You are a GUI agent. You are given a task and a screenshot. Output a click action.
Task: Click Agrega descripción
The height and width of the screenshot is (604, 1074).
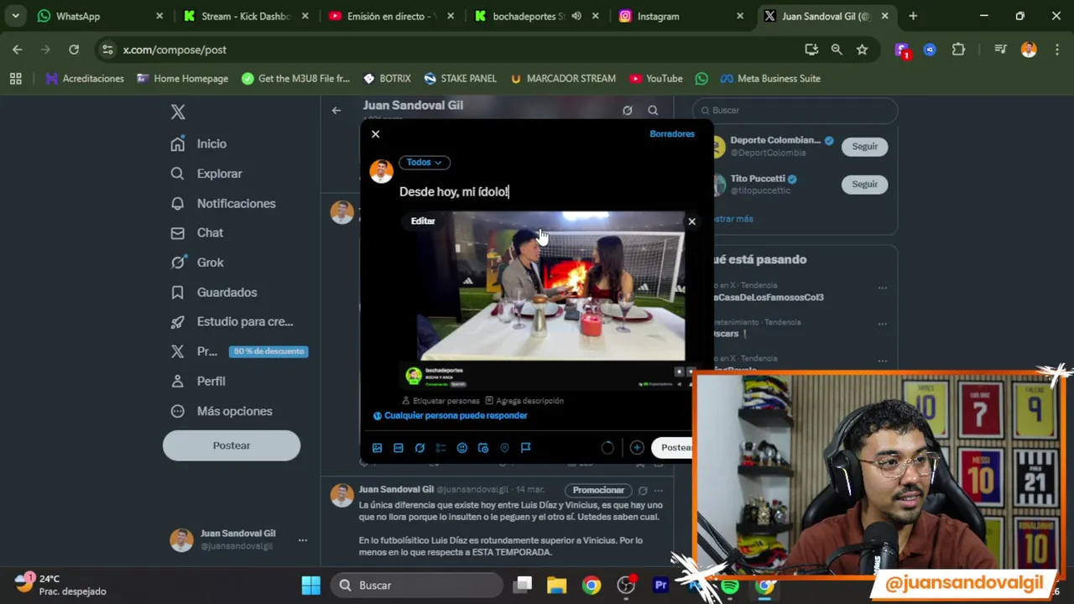point(524,401)
